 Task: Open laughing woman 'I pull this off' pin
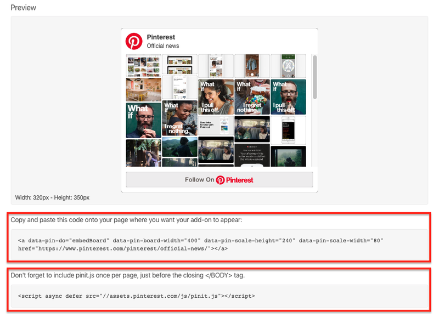216,97
